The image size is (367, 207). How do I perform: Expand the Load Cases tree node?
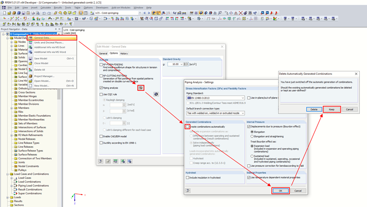(12, 178)
